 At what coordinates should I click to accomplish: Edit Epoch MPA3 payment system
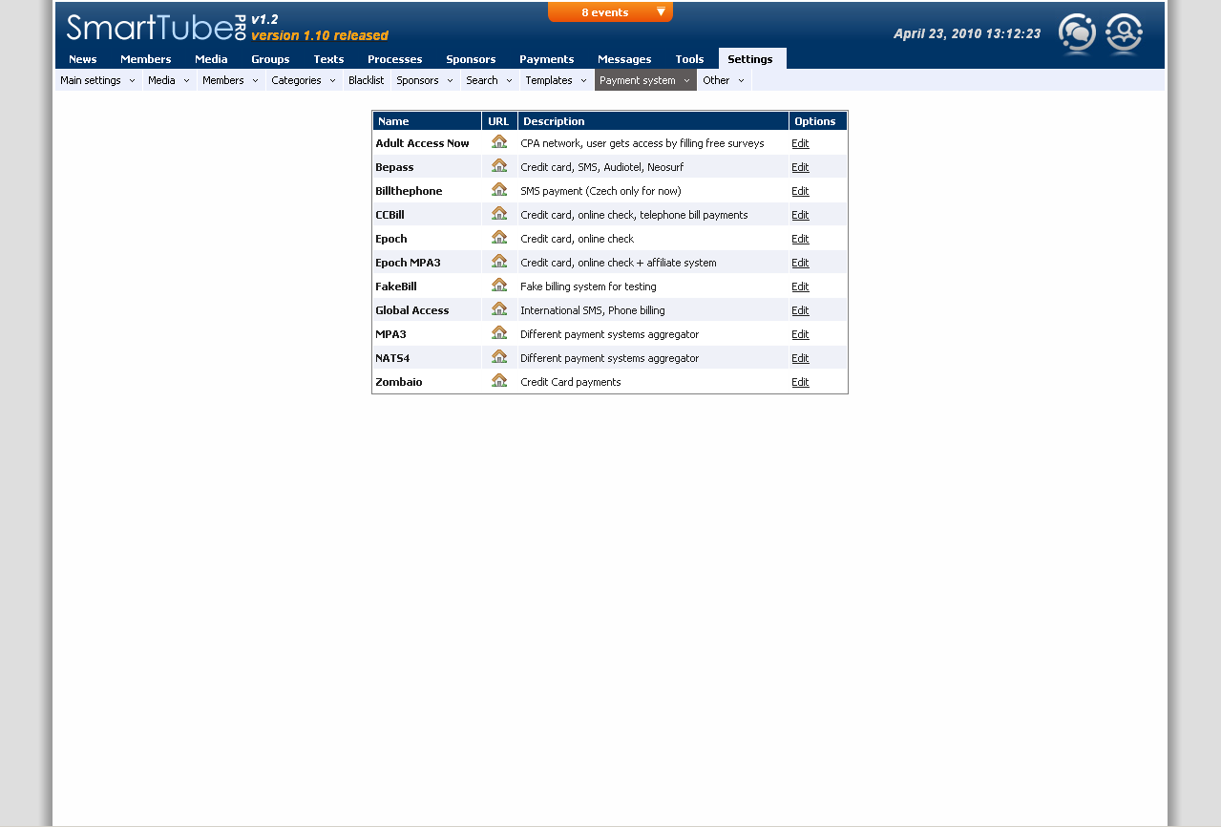[x=800, y=263]
